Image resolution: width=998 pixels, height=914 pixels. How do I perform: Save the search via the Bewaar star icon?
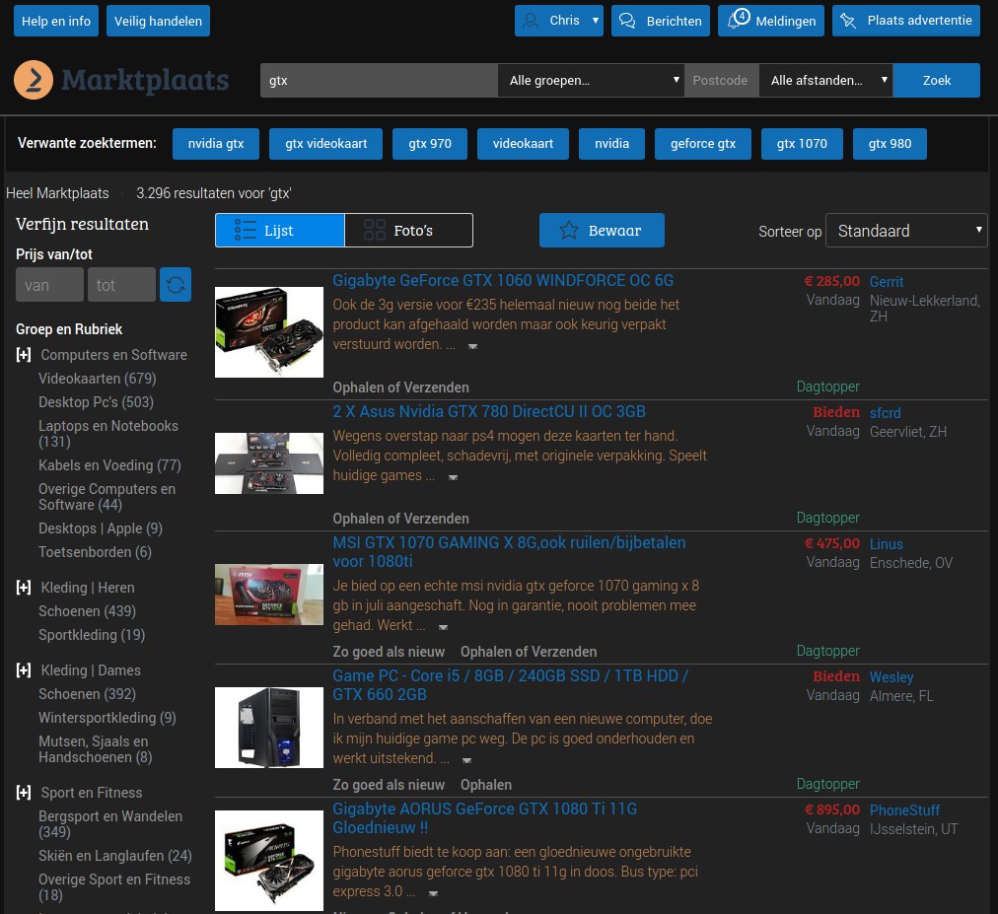[569, 230]
